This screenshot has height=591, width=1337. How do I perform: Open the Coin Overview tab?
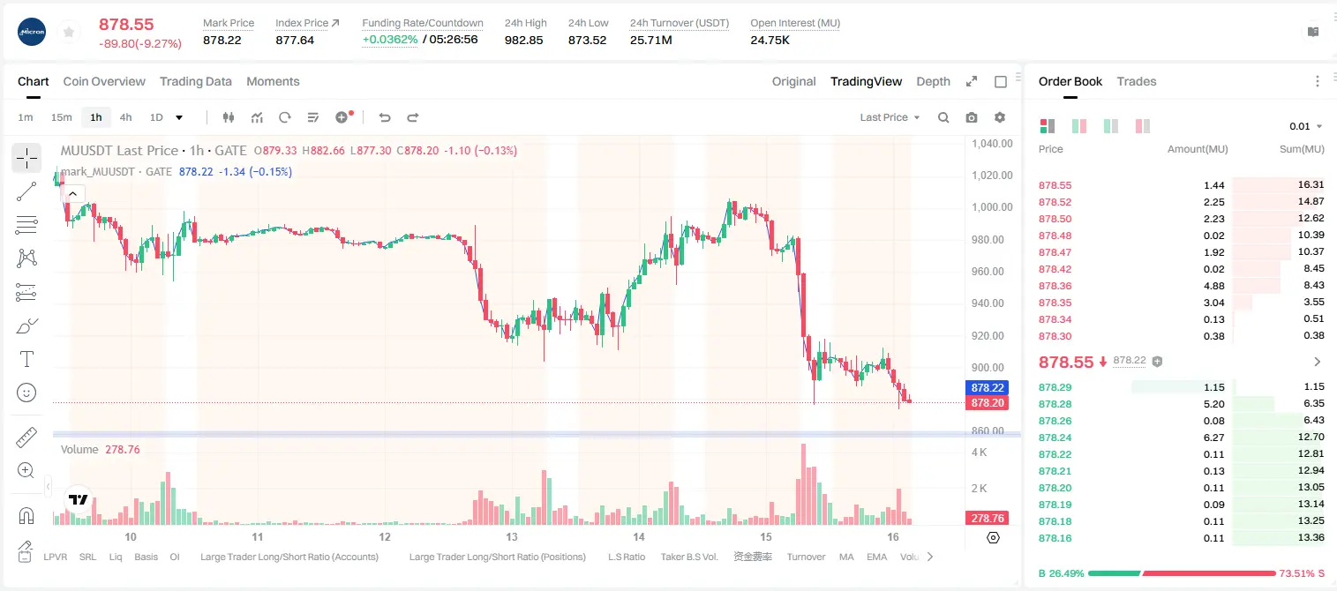[x=104, y=81]
